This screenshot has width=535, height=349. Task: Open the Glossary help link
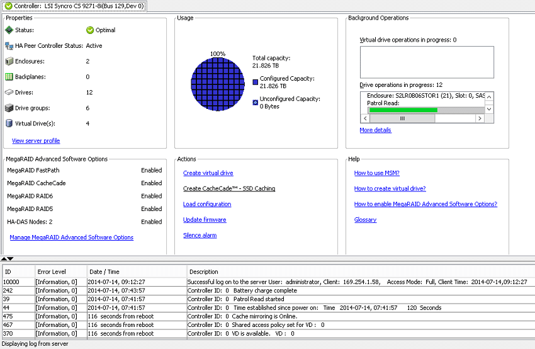(366, 220)
